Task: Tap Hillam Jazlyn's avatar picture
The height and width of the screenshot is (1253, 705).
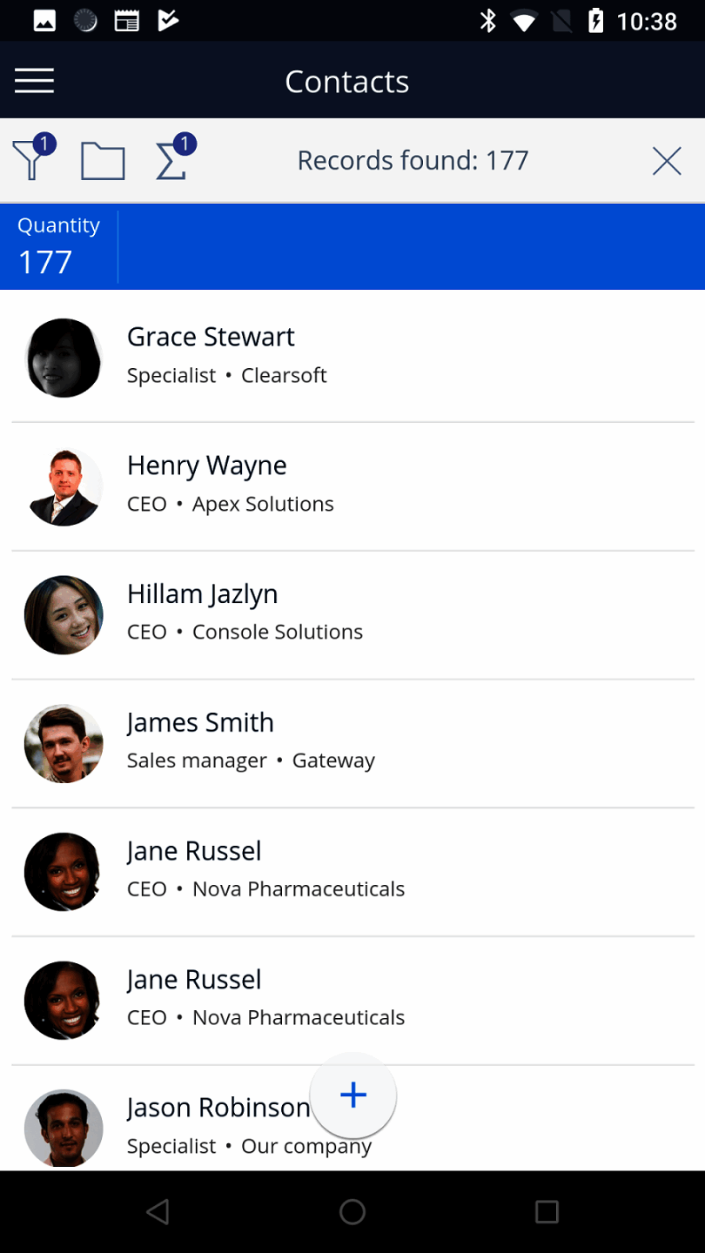Action: click(64, 614)
